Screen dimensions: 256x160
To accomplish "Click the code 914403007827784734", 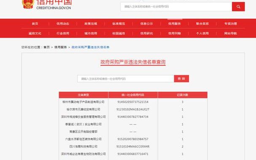I will click(133, 117).
